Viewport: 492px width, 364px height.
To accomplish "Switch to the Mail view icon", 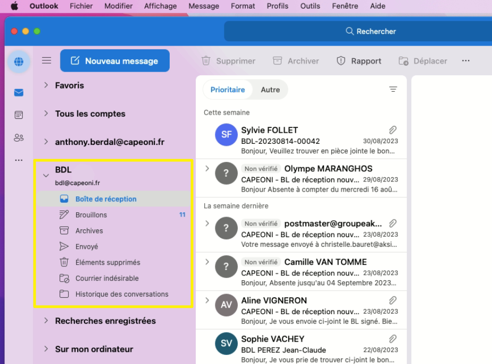I will 19,93.
